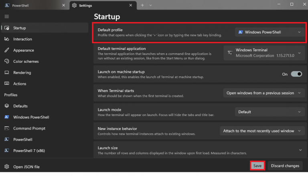This screenshot has width=308, height=176.
Task: Go to Appearance settings
Action: pyautogui.click(x=45, y=50)
